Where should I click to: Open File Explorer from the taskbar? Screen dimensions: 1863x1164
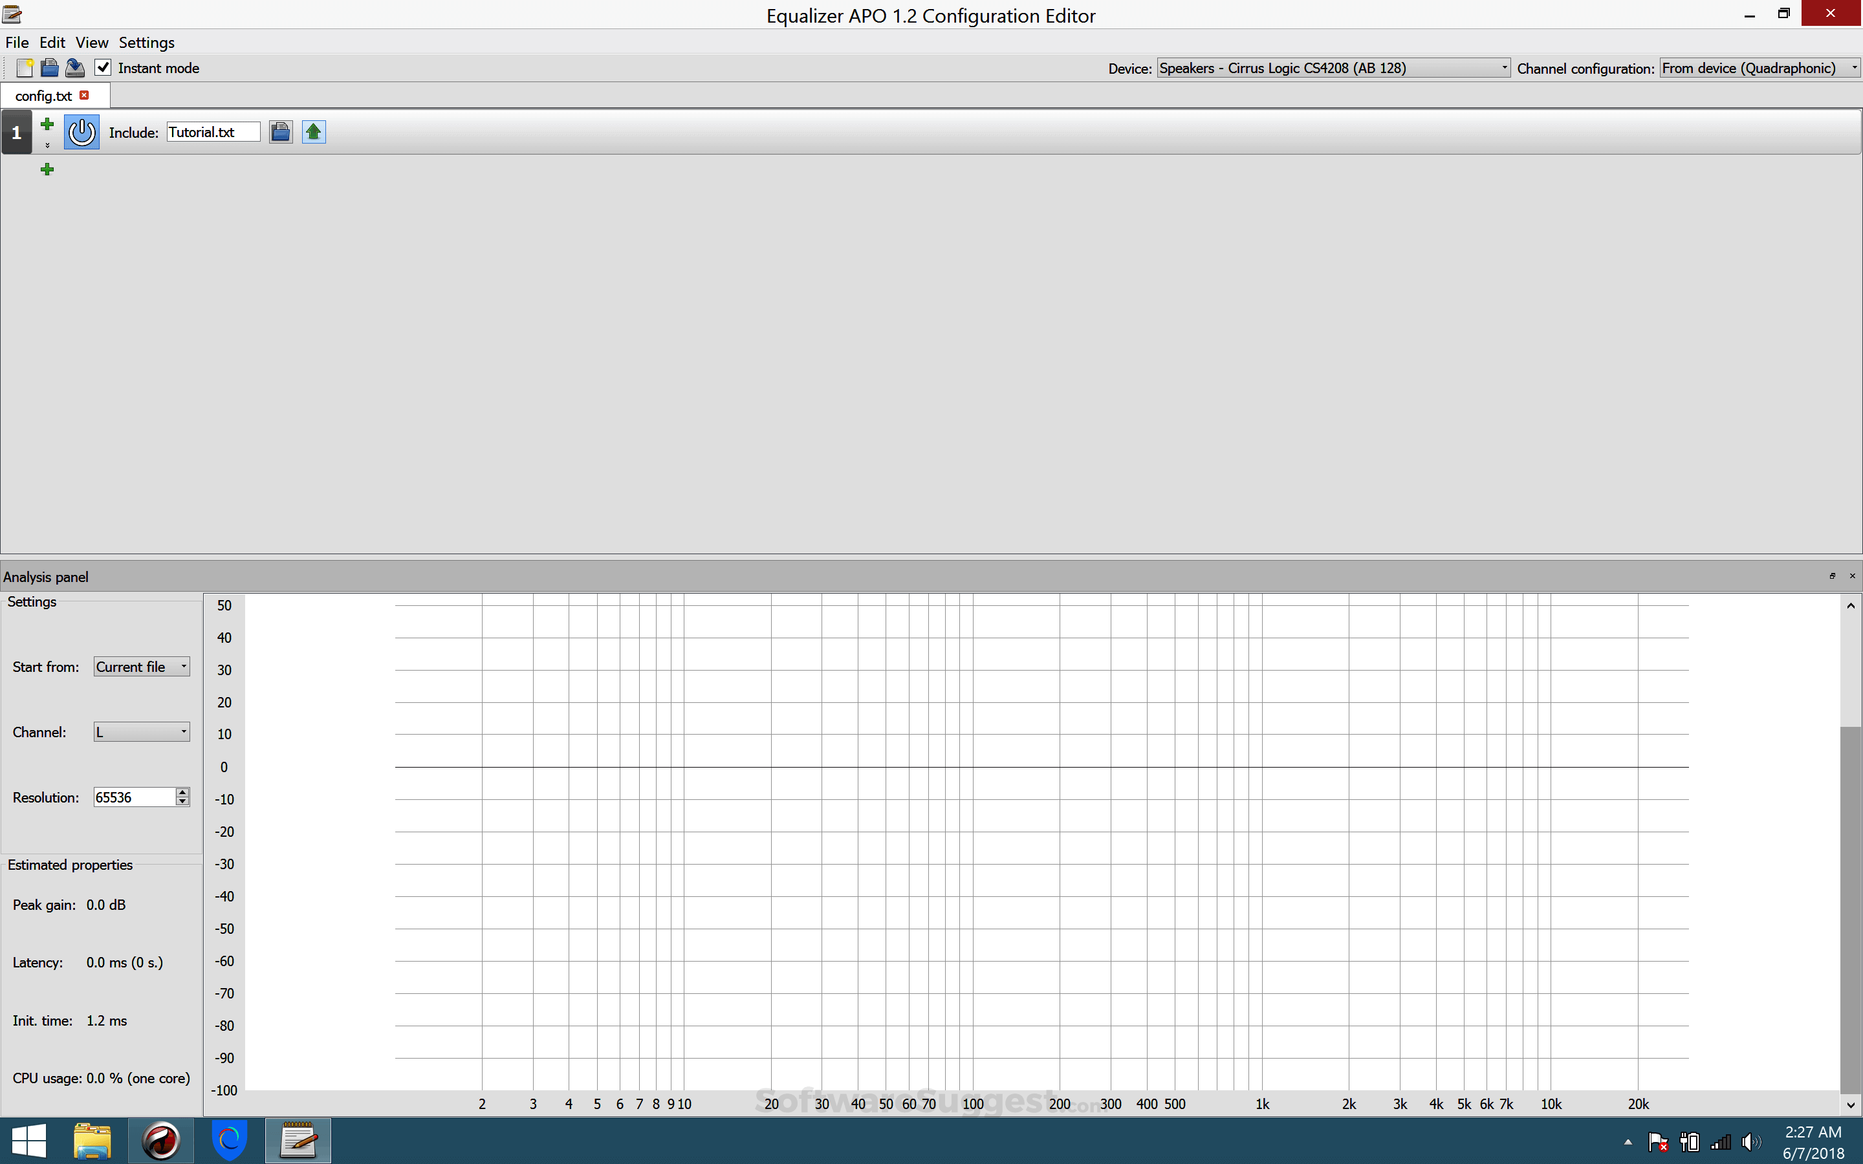(x=92, y=1140)
